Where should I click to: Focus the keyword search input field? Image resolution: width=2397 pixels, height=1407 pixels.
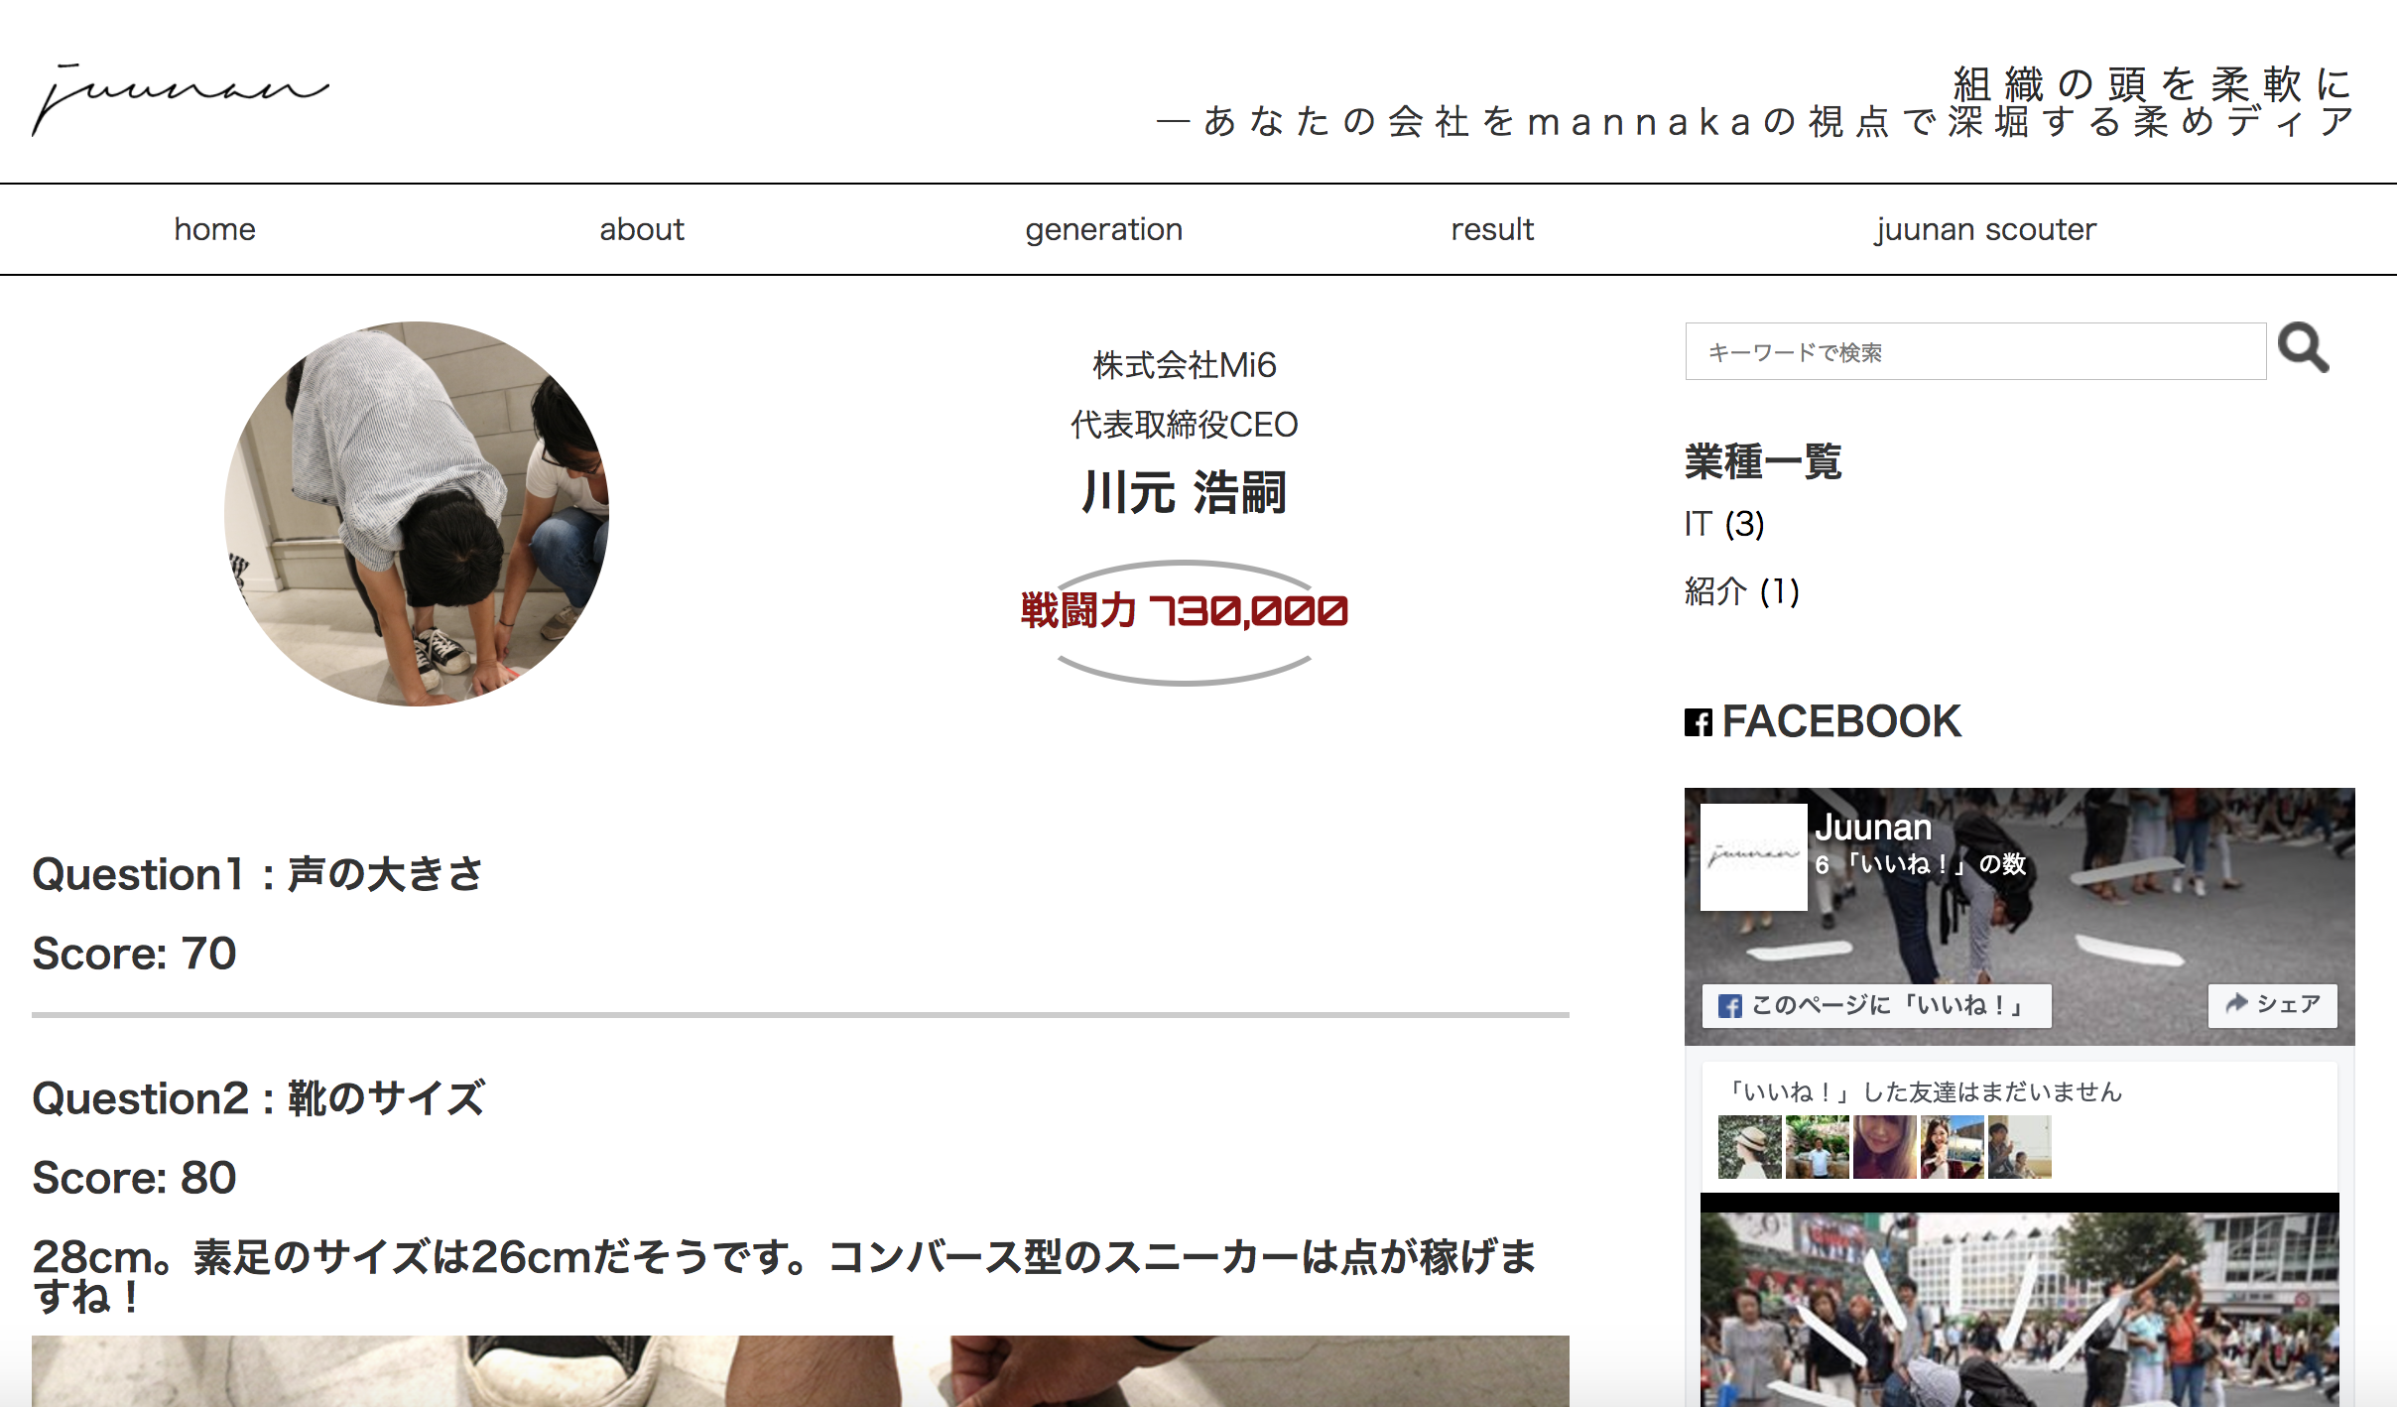coord(1974,351)
